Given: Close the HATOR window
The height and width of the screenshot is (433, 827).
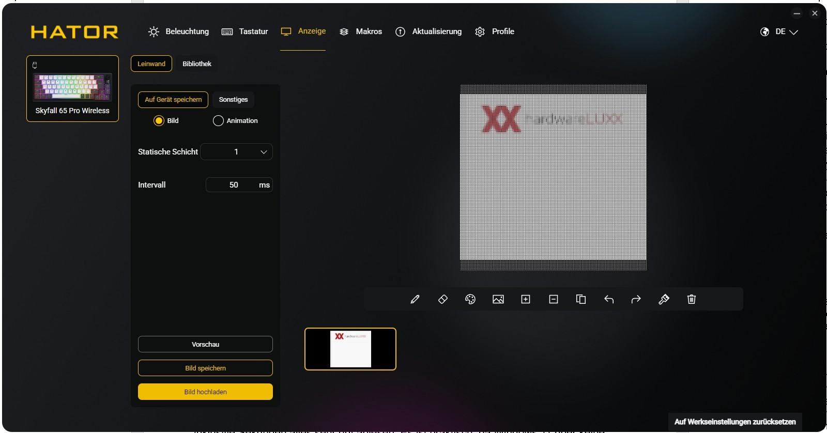Looking at the screenshot, I should click(x=815, y=13).
